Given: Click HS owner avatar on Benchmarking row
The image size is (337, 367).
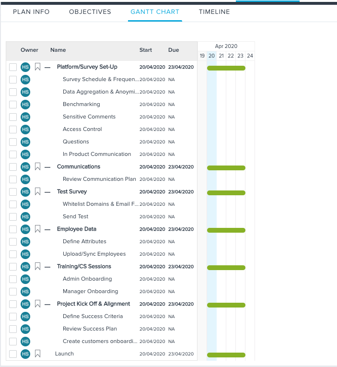Looking at the screenshot, I should pos(25,105).
